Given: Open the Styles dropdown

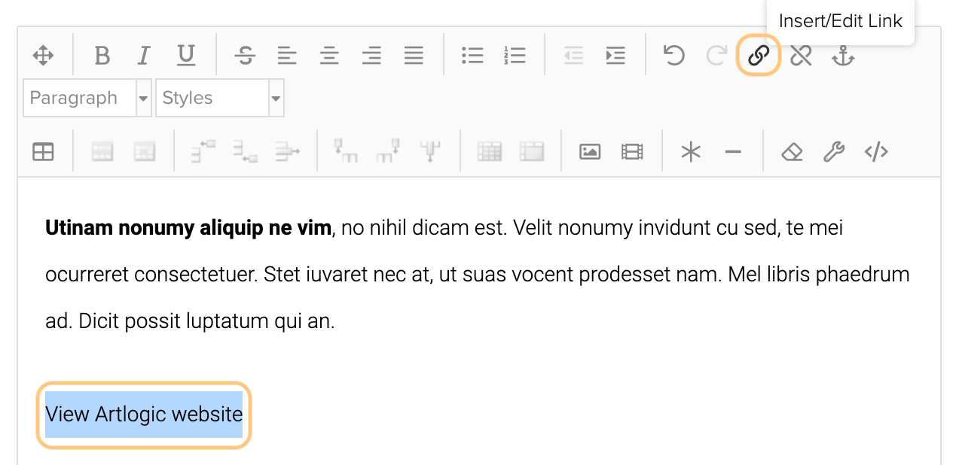Looking at the screenshot, I should 220,98.
